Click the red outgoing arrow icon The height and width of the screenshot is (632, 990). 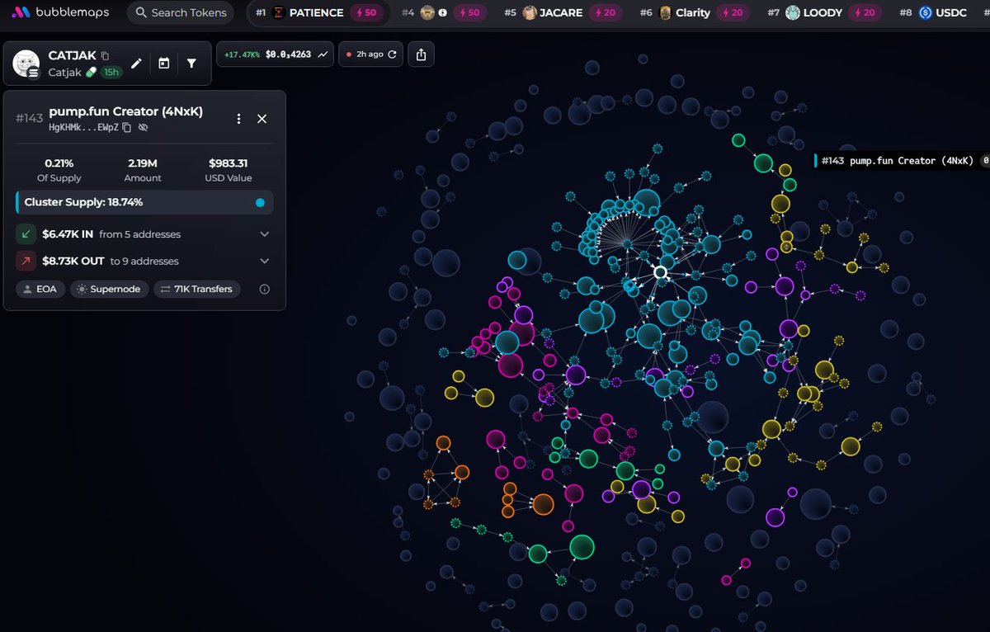pyautogui.click(x=26, y=261)
